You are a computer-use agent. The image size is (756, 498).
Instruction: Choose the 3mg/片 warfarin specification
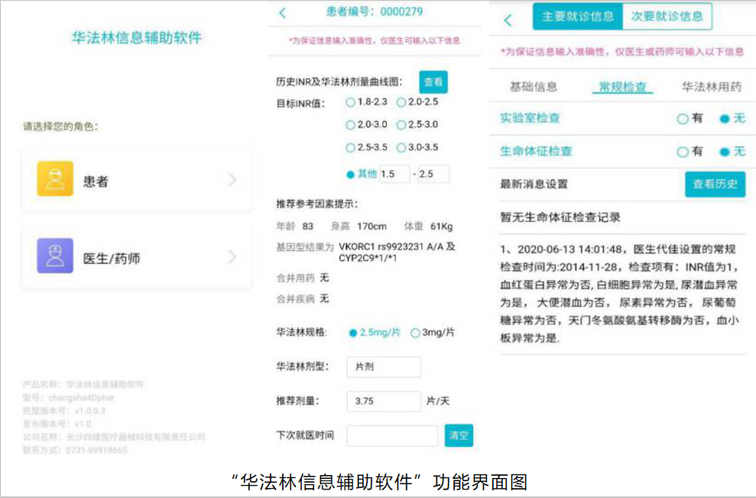pyautogui.click(x=416, y=333)
